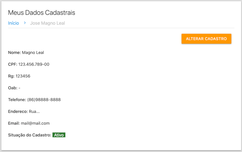Open the Início breadcrumb link
The width and height of the screenshot is (242, 152).
click(13, 23)
